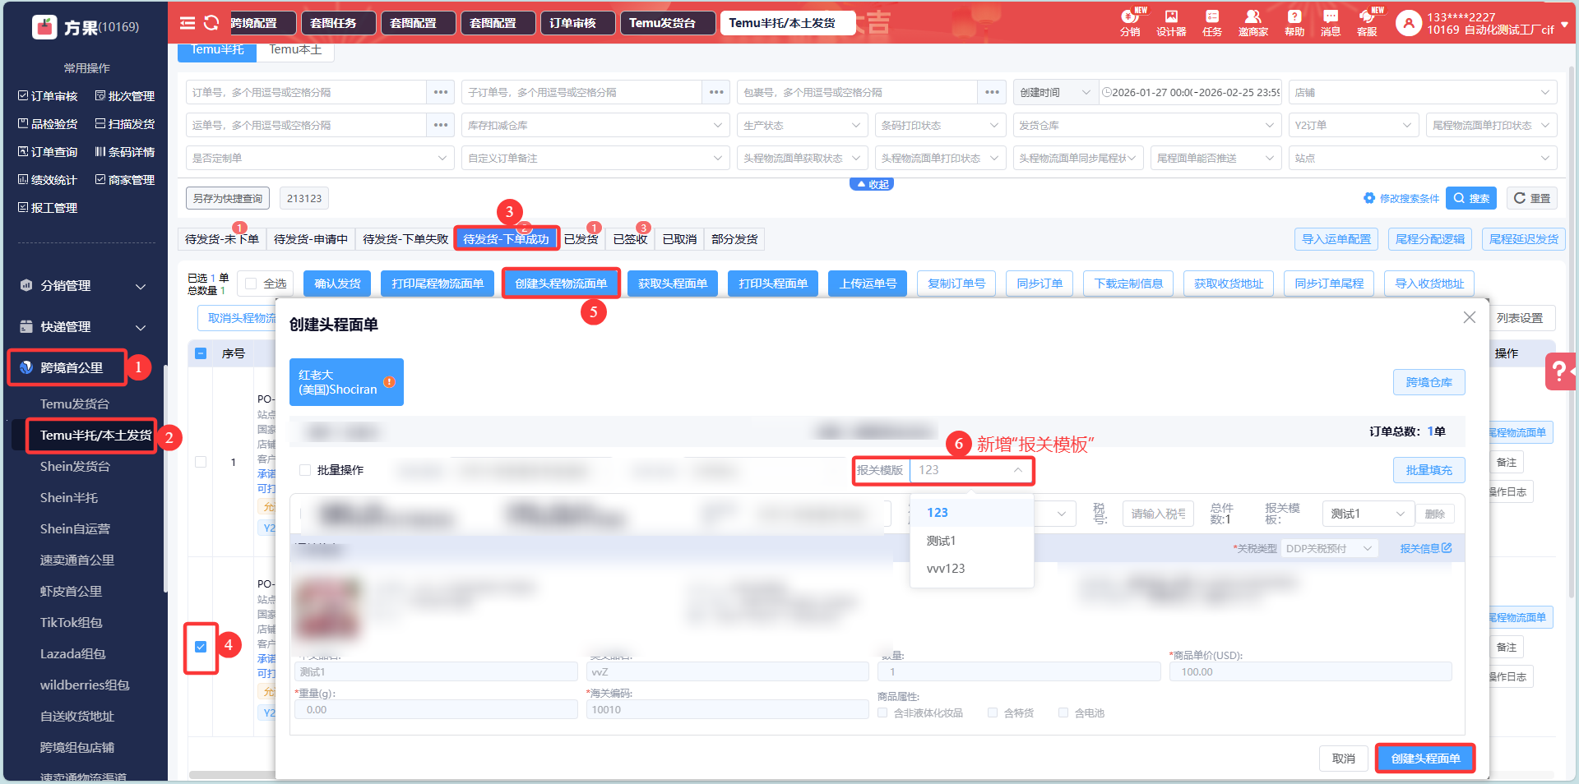1579x784 pixels.
Task: Switch to the 部分发货 status tab
Action: point(734,239)
